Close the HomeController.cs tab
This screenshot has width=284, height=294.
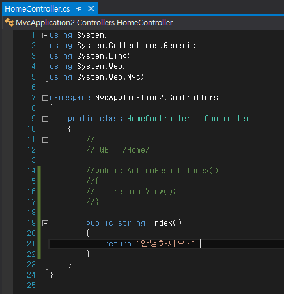(x=91, y=8)
